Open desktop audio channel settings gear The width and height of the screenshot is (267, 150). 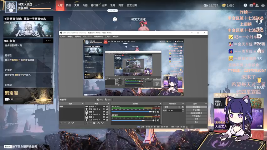click(158, 120)
